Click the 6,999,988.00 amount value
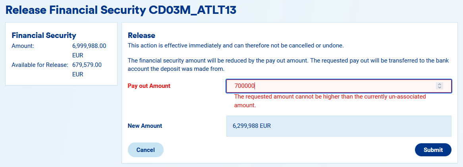This screenshot has width=463, height=167. point(89,46)
